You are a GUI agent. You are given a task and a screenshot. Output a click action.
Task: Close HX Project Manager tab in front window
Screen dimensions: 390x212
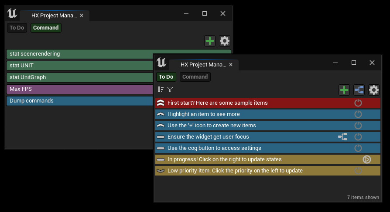point(231,65)
